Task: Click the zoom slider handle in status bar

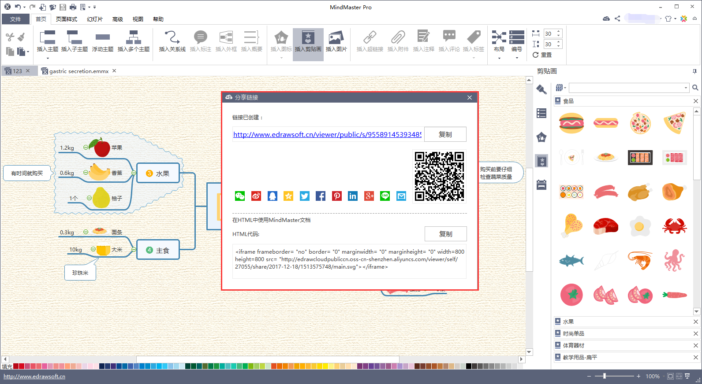Action: 605,376
